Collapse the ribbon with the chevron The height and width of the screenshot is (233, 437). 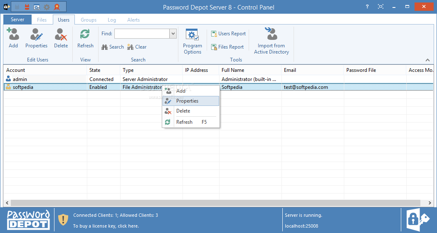(x=427, y=60)
